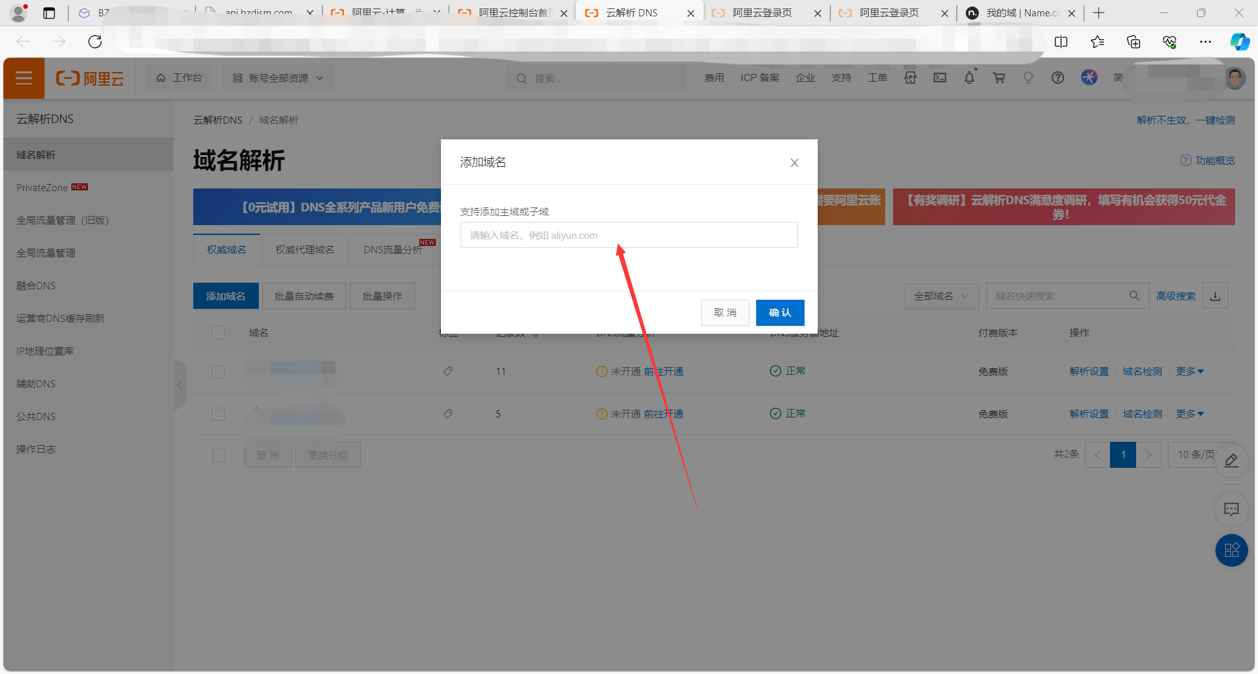
Task: Click 批量自动续费 button
Action: (304, 296)
